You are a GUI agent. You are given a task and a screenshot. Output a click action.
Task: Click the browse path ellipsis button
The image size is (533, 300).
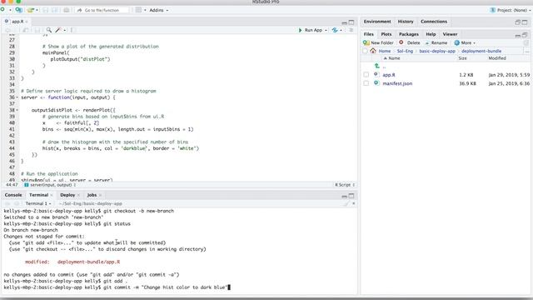527,52
